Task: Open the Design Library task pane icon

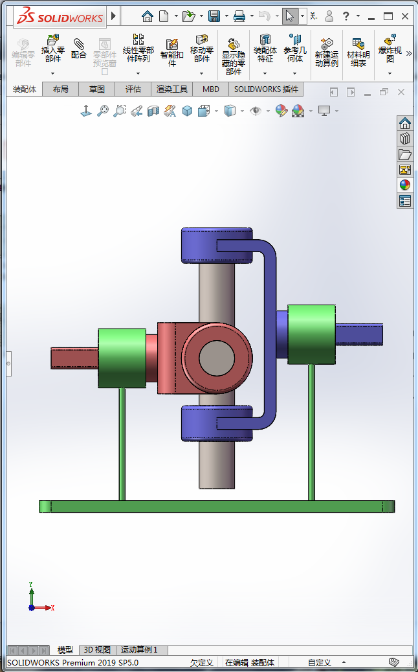Action: [405, 139]
